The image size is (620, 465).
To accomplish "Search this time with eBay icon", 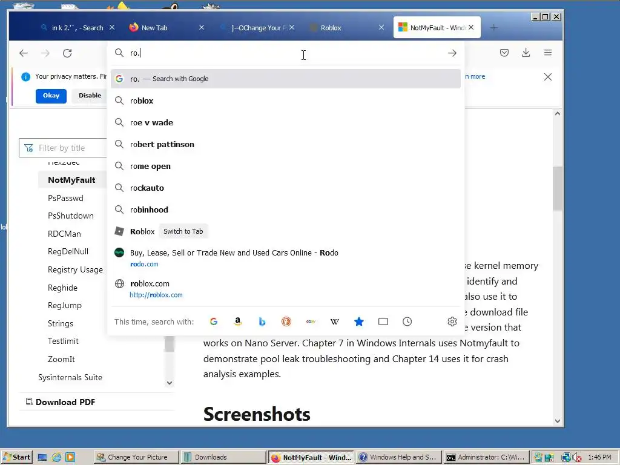I will point(311,322).
